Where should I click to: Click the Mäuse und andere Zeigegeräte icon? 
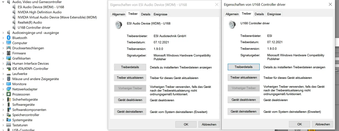9,79
